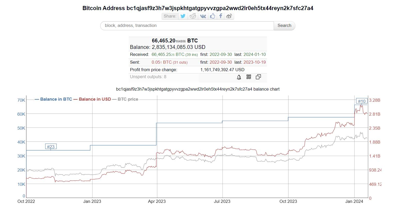The height and width of the screenshot is (207, 406).
Task: Click the Apr 2023 axis label
Action: click(x=157, y=201)
